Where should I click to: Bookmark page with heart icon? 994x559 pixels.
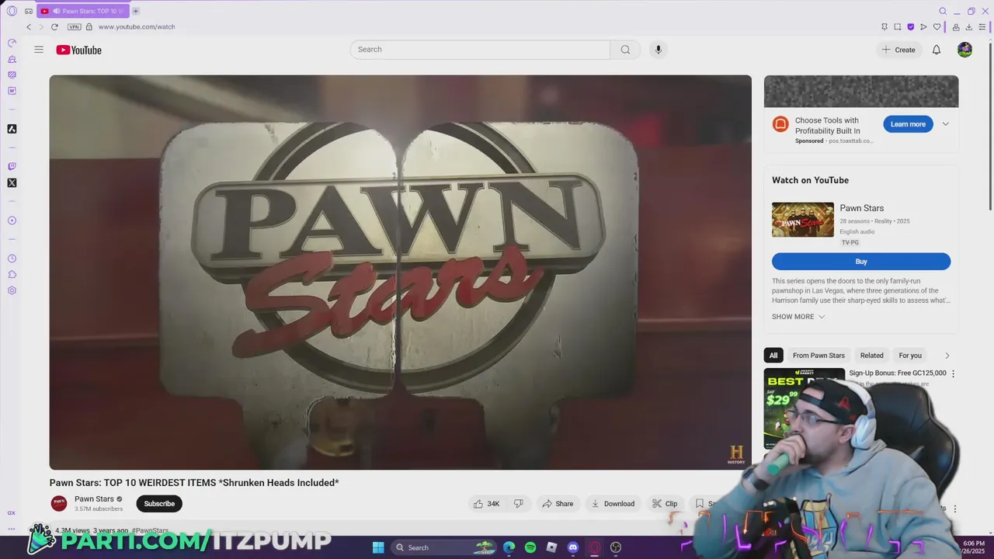click(x=937, y=26)
